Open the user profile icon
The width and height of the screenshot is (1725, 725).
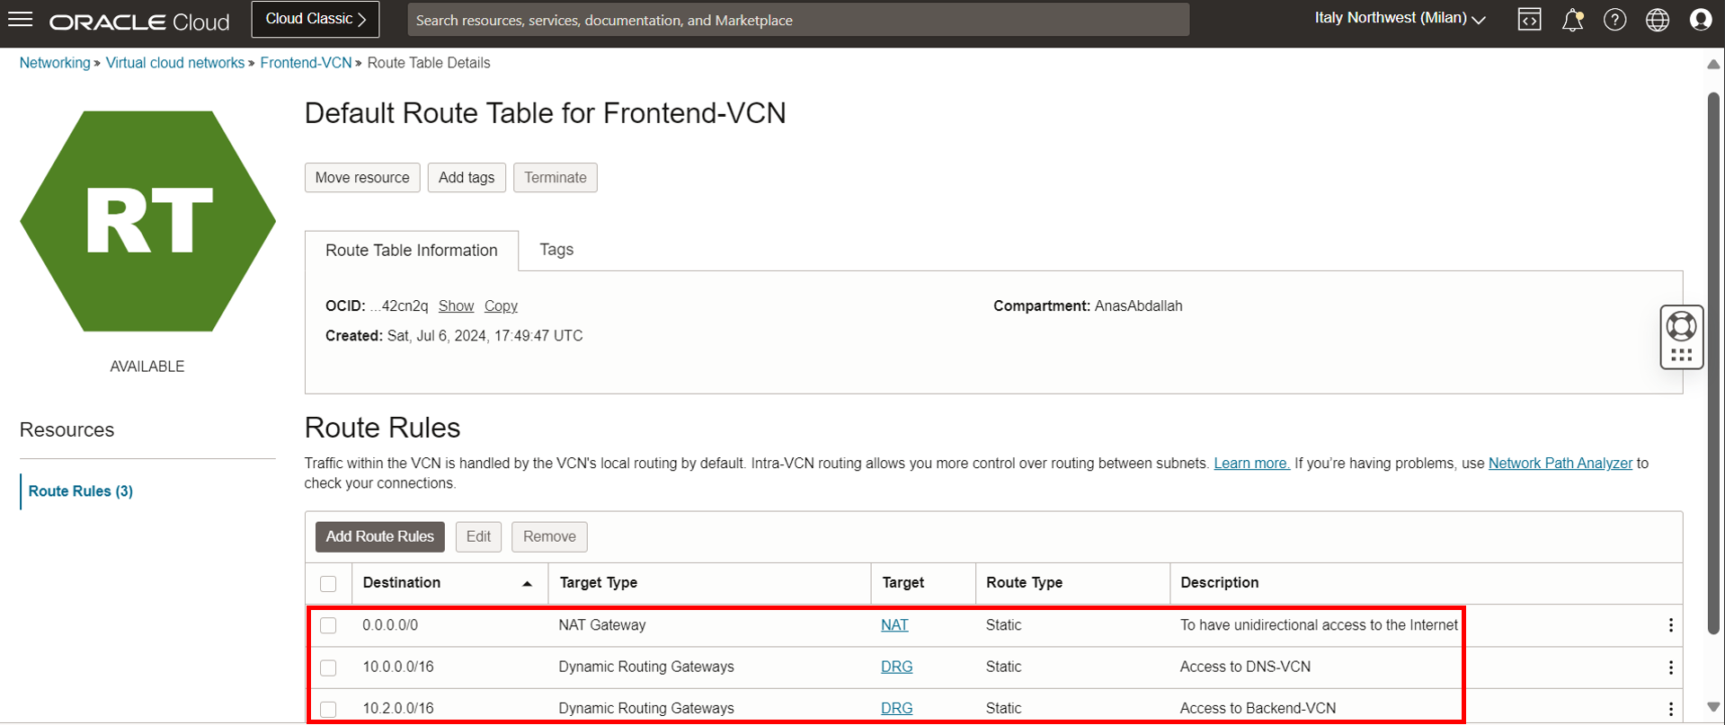pos(1700,20)
